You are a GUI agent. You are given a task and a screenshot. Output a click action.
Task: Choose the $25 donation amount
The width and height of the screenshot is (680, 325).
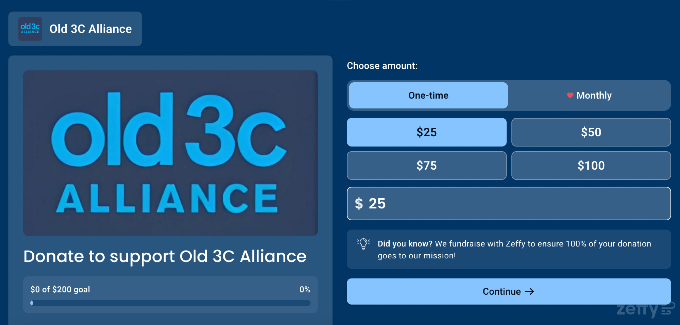[426, 132]
